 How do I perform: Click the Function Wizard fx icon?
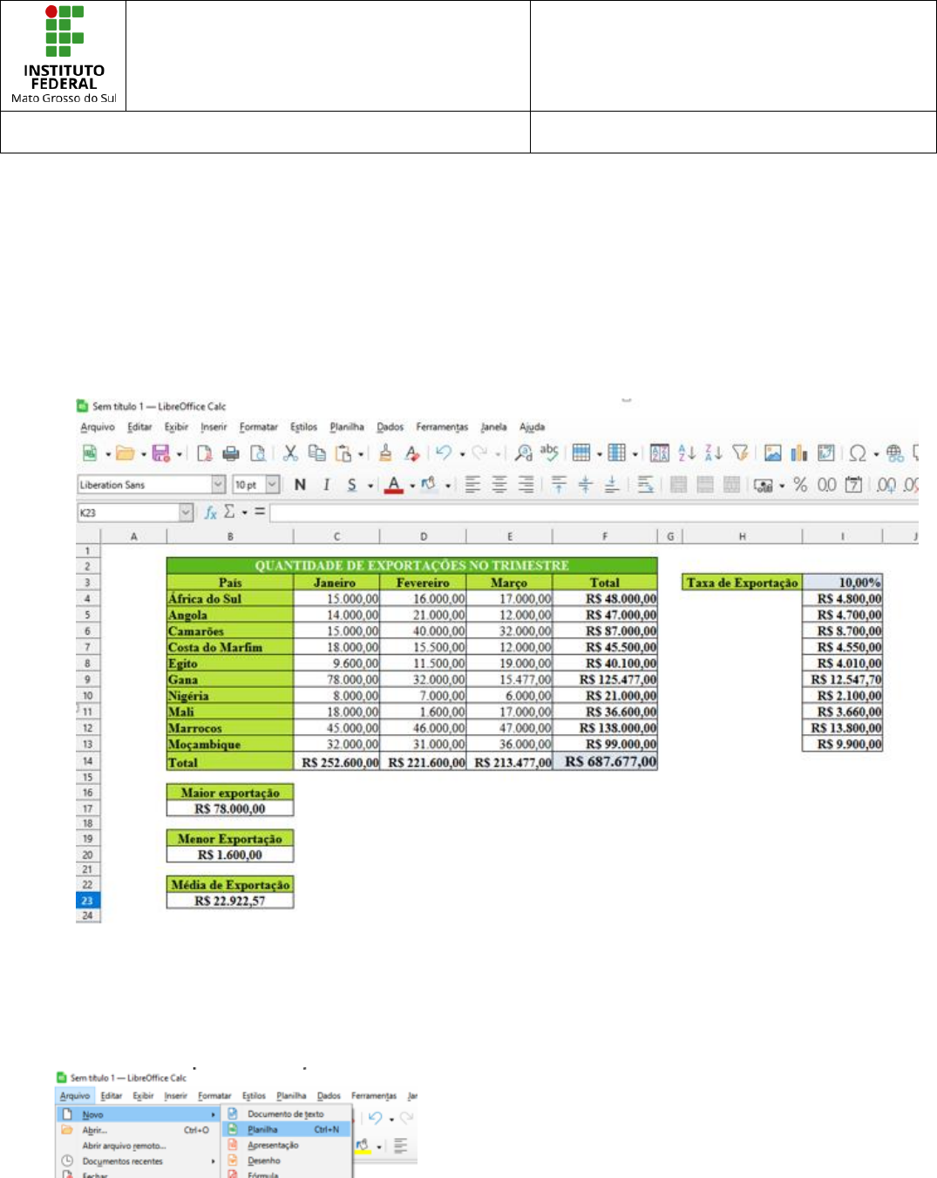point(210,513)
